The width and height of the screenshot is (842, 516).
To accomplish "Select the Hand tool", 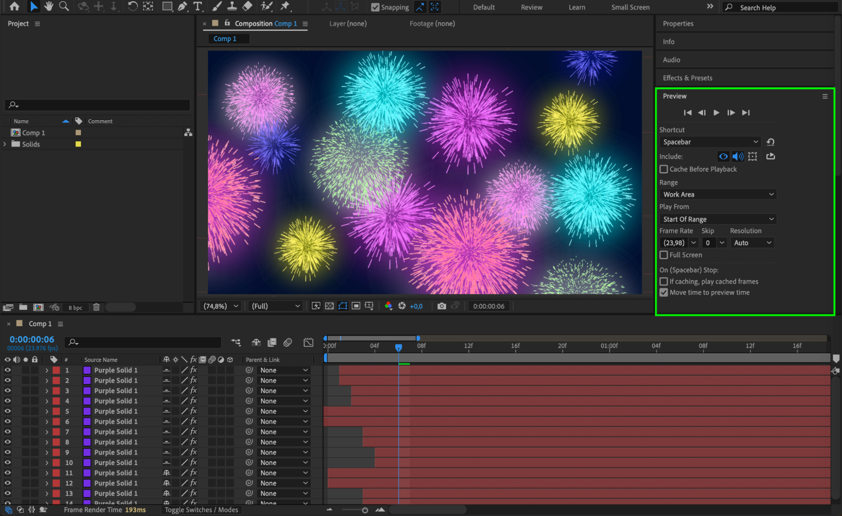I will coord(49,6).
